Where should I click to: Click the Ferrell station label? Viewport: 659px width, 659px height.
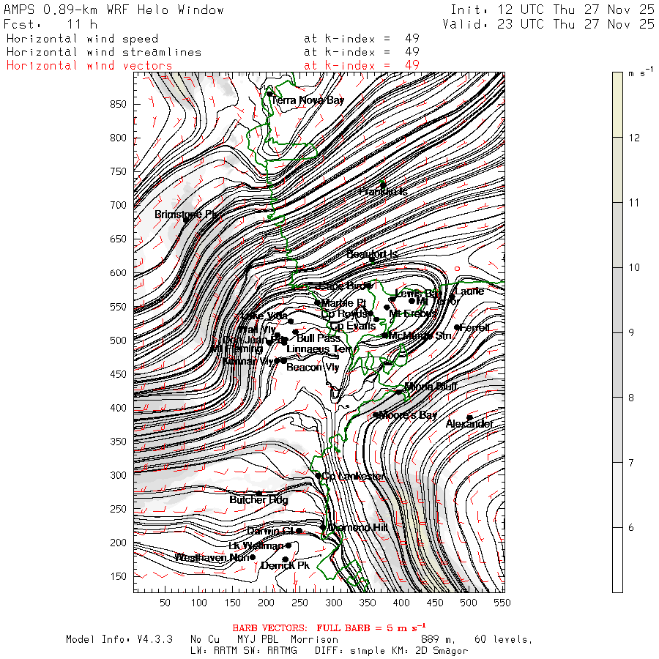(x=475, y=327)
